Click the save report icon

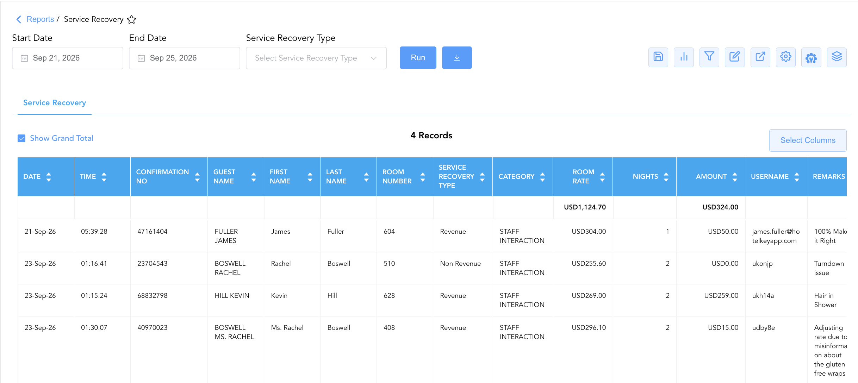[658, 57]
